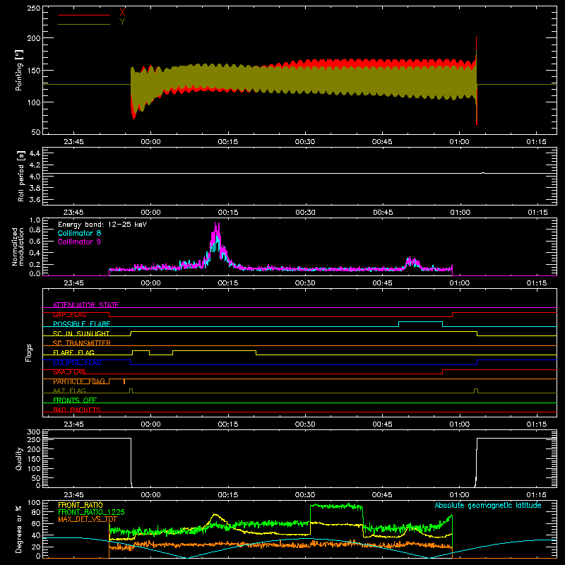Click the magenta 'Collimator 9' legend entry
Screen dimensions: 565x565
click(x=79, y=242)
